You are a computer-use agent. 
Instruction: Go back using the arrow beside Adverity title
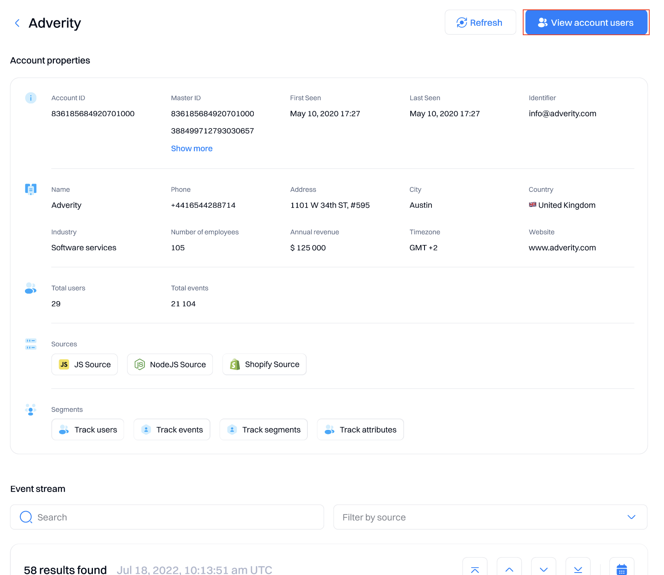[17, 23]
